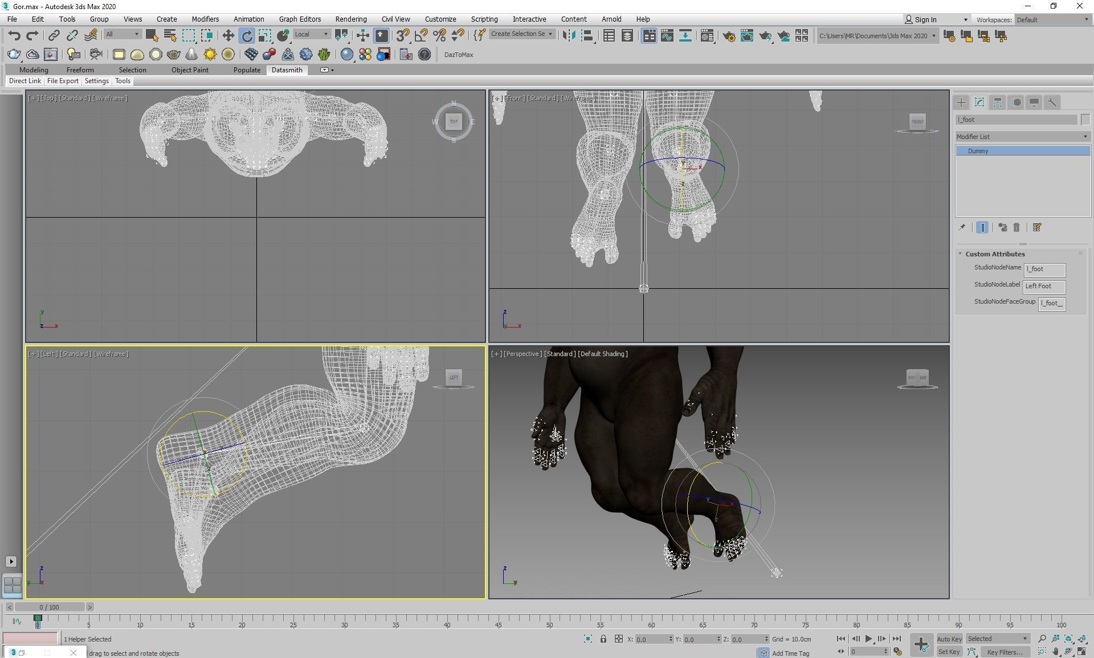Viewport: 1094px width, 658px height.
Task: Toggle Pin Stack in modifier panel
Action: point(962,227)
